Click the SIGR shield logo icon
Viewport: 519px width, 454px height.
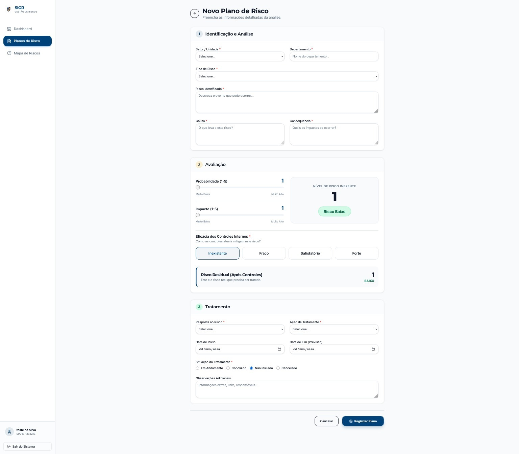tap(9, 9)
